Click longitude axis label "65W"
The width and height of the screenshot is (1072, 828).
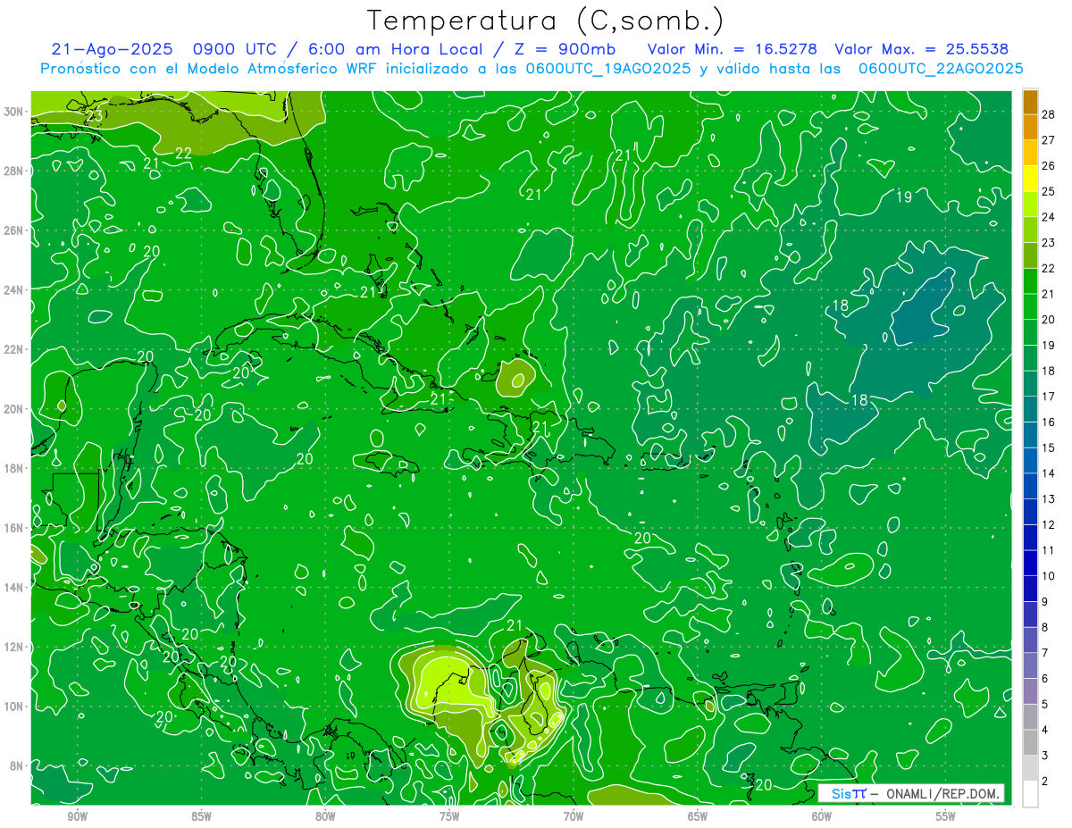click(698, 816)
